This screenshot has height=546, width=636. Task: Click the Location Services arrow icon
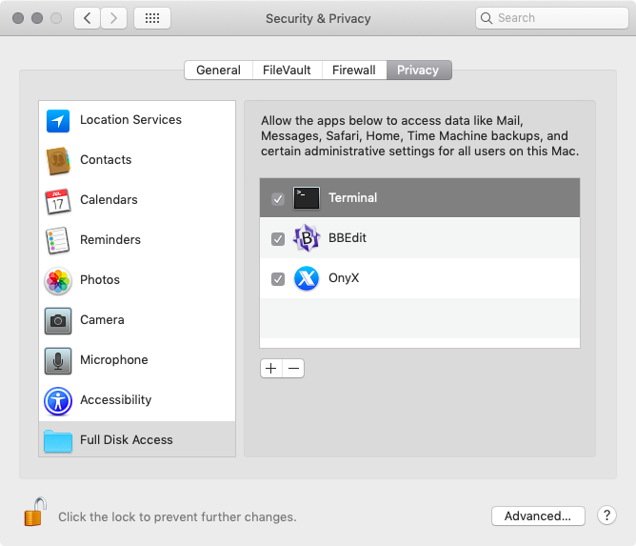58,121
